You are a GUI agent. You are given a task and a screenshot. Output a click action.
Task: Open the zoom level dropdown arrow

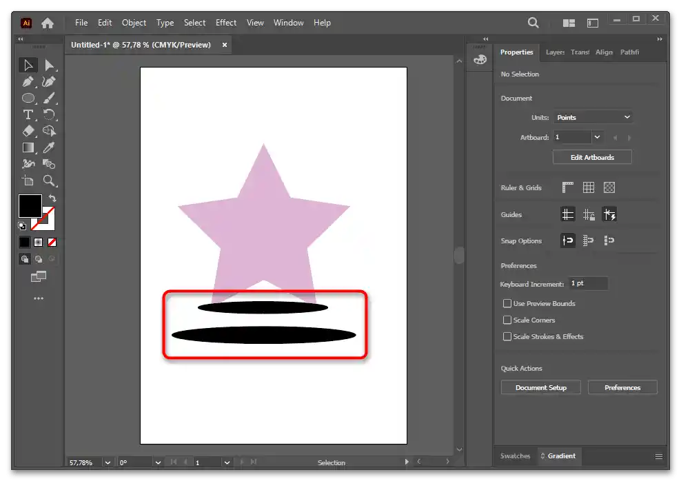[108, 462]
